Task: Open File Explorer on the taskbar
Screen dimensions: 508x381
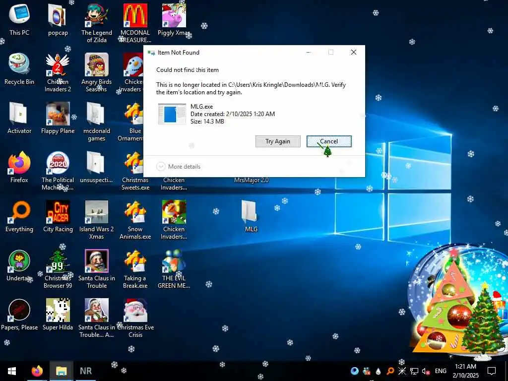Action: click(61, 371)
